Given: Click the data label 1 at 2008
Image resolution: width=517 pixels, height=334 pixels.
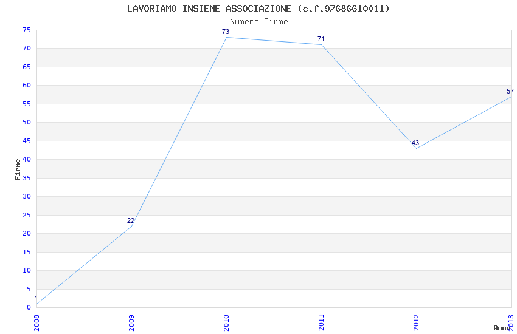Looking at the screenshot, I should click(36, 298).
